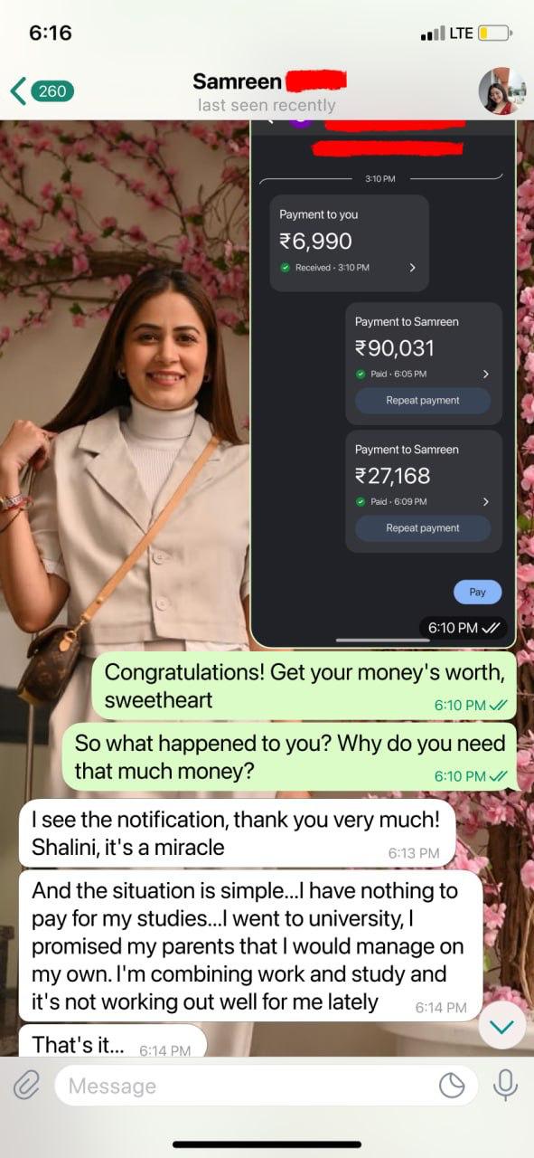This screenshot has width=534, height=1158.
Task: Tap the message "Congratulations! Get your money's worth"
Action: point(304,686)
